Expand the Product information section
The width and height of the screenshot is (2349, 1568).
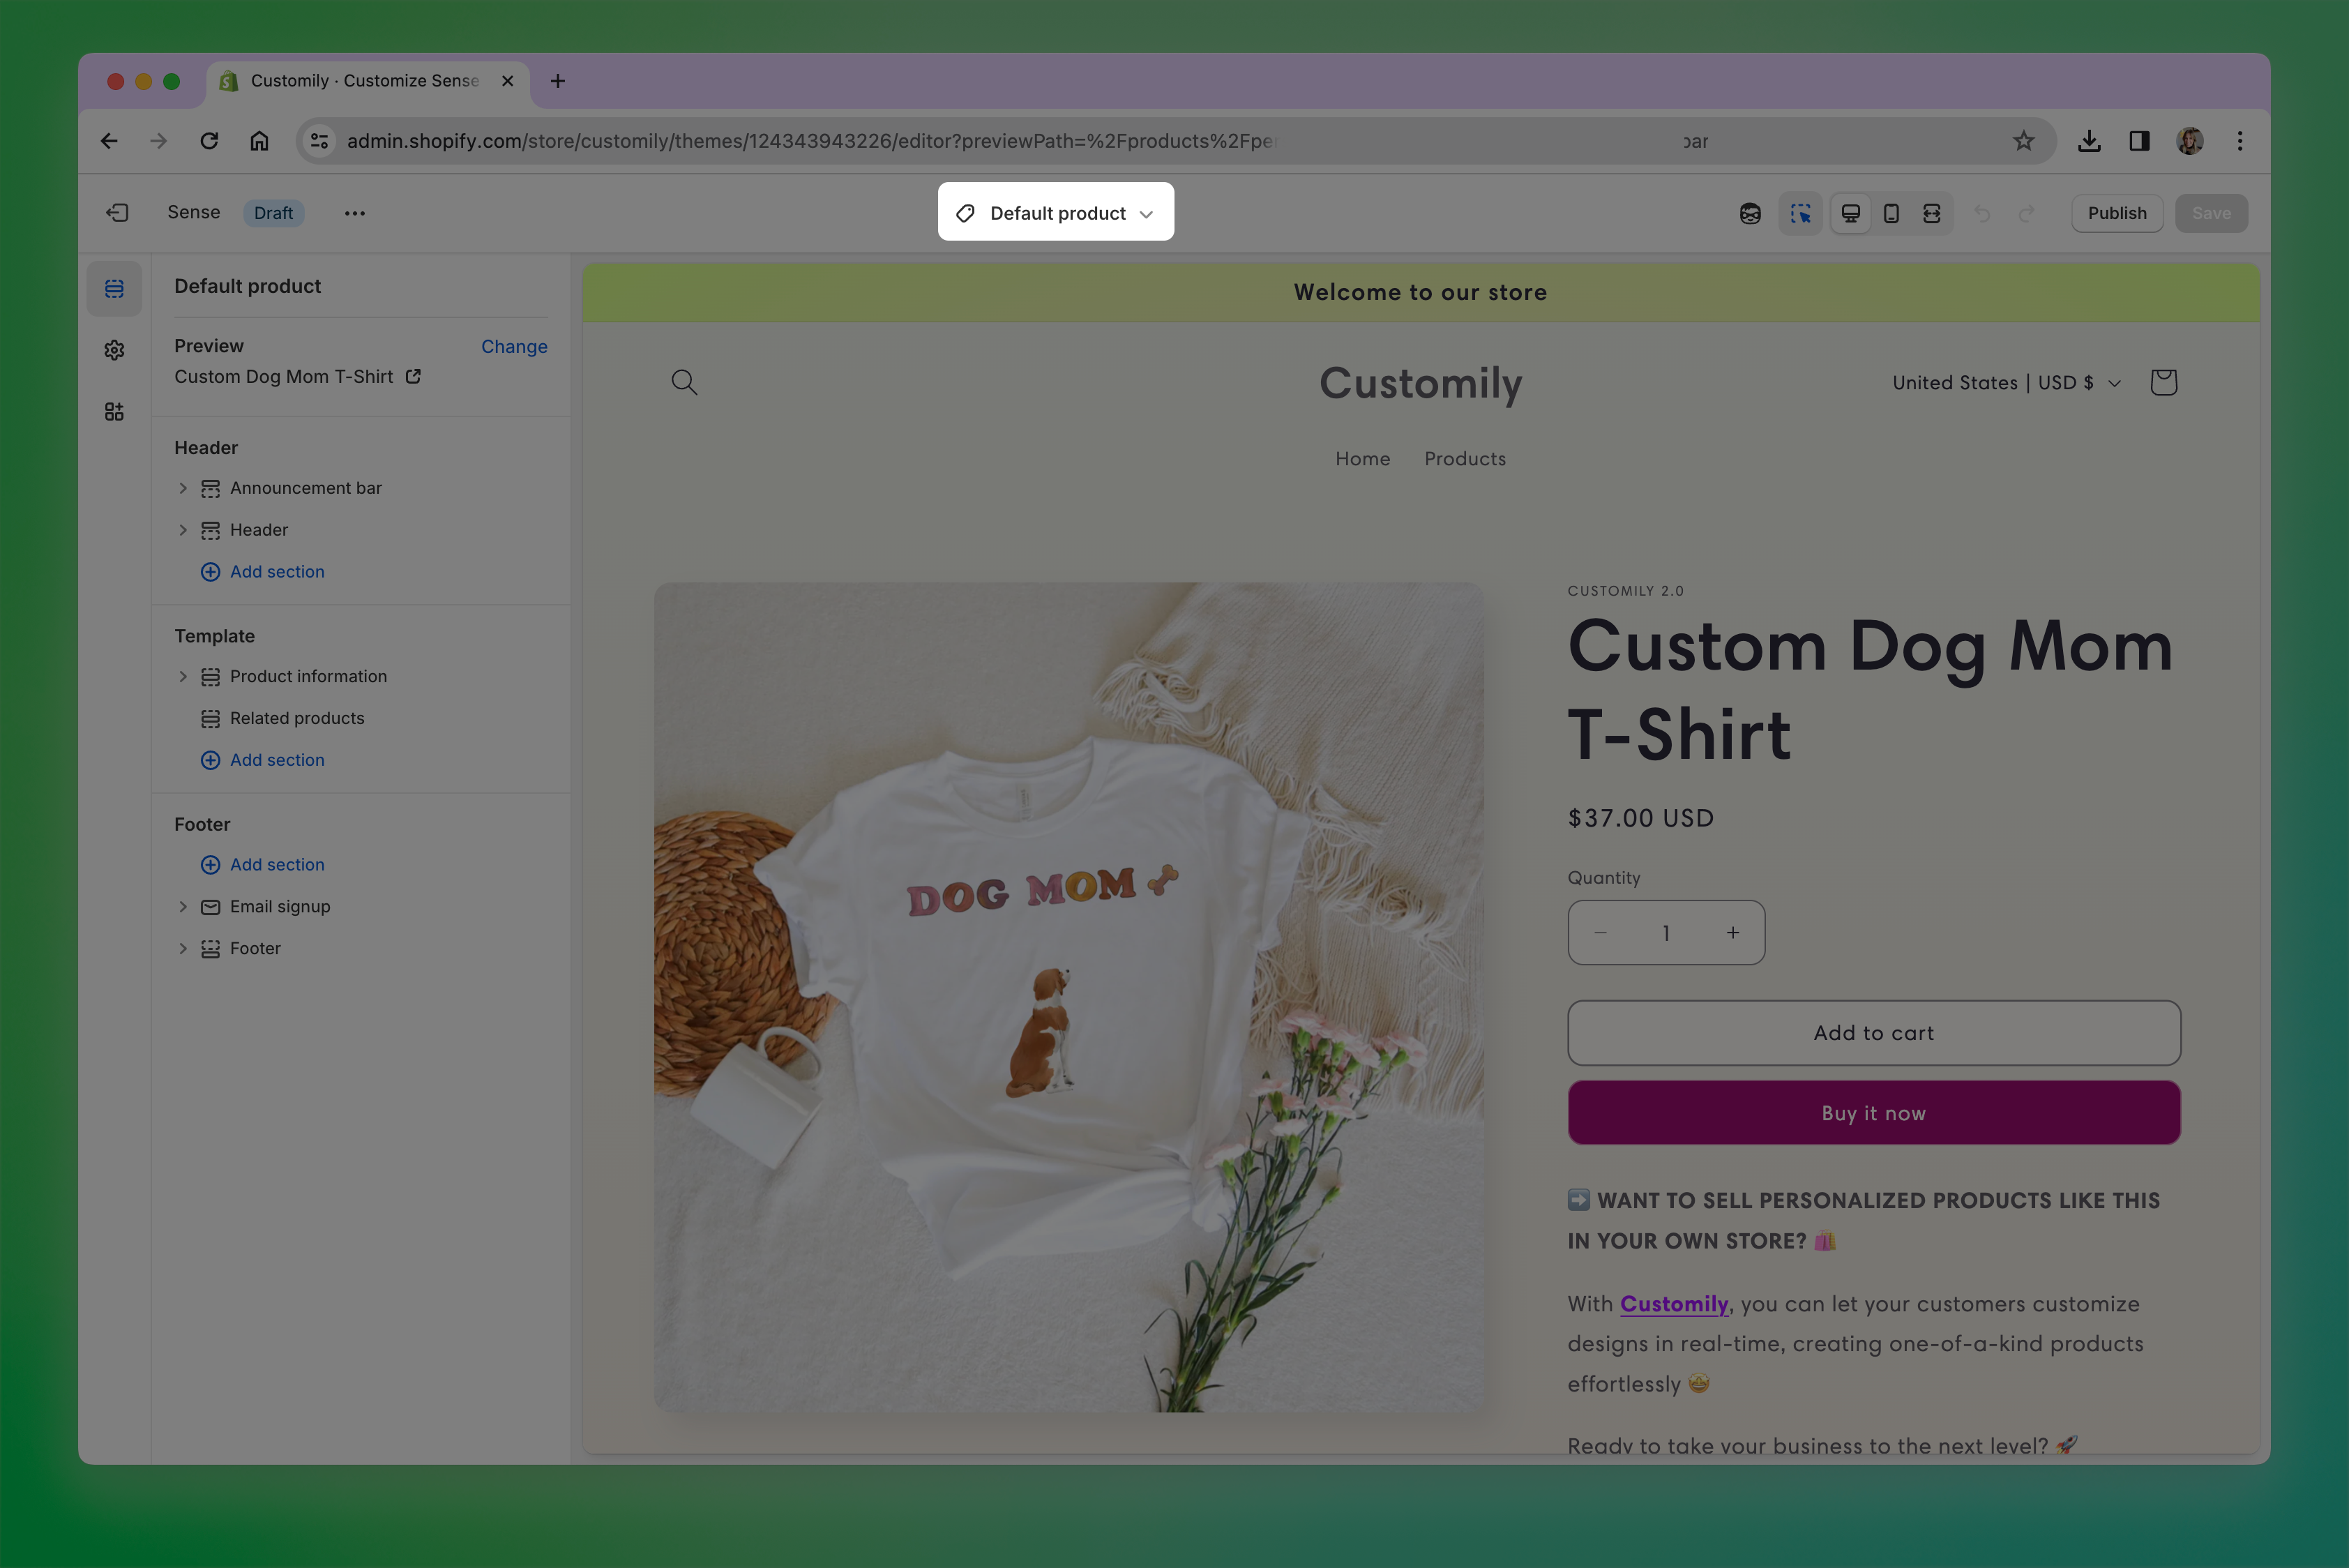coord(184,676)
